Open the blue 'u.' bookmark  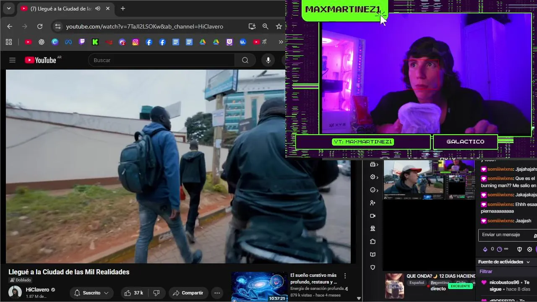pos(243,42)
